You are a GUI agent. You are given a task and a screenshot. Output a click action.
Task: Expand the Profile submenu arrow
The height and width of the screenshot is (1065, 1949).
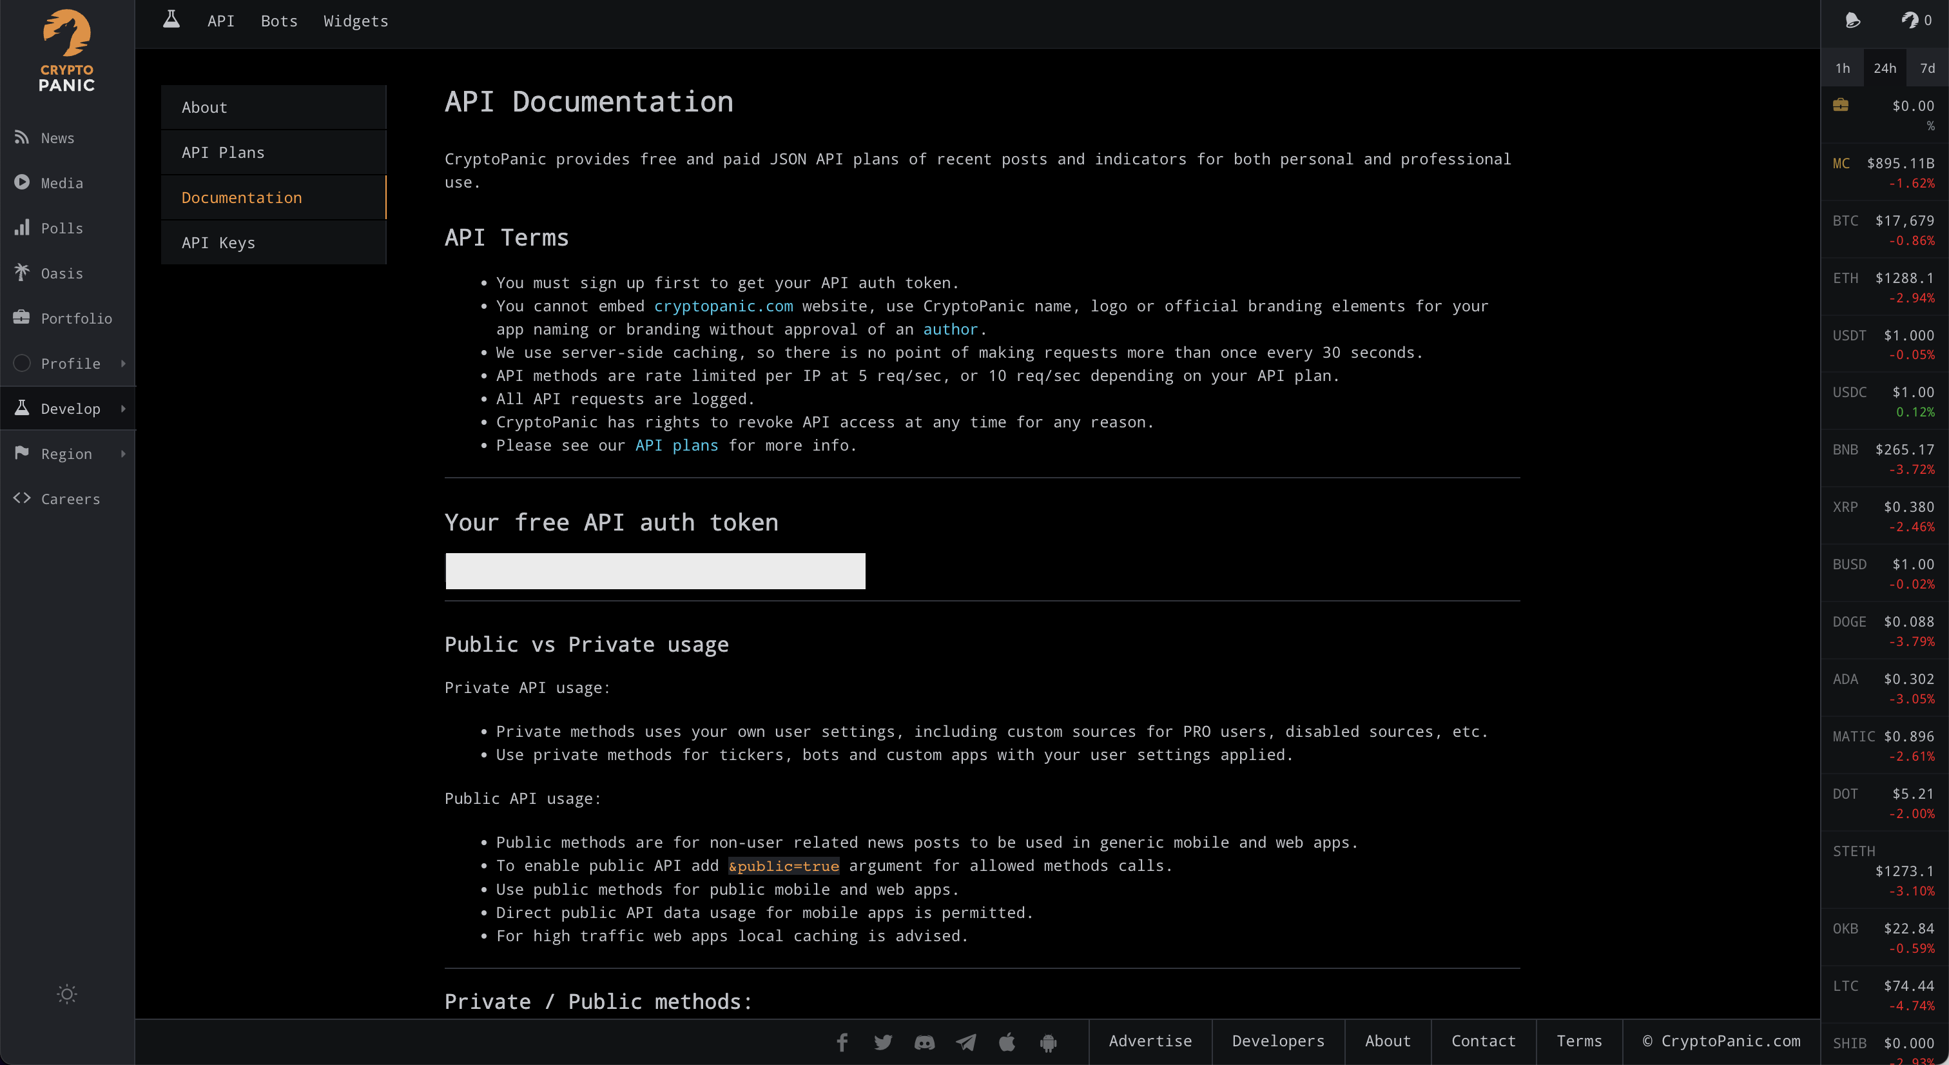[122, 364]
